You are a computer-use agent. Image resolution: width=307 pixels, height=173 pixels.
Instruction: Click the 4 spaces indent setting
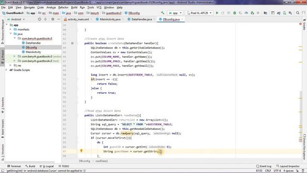[x=288, y=171]
